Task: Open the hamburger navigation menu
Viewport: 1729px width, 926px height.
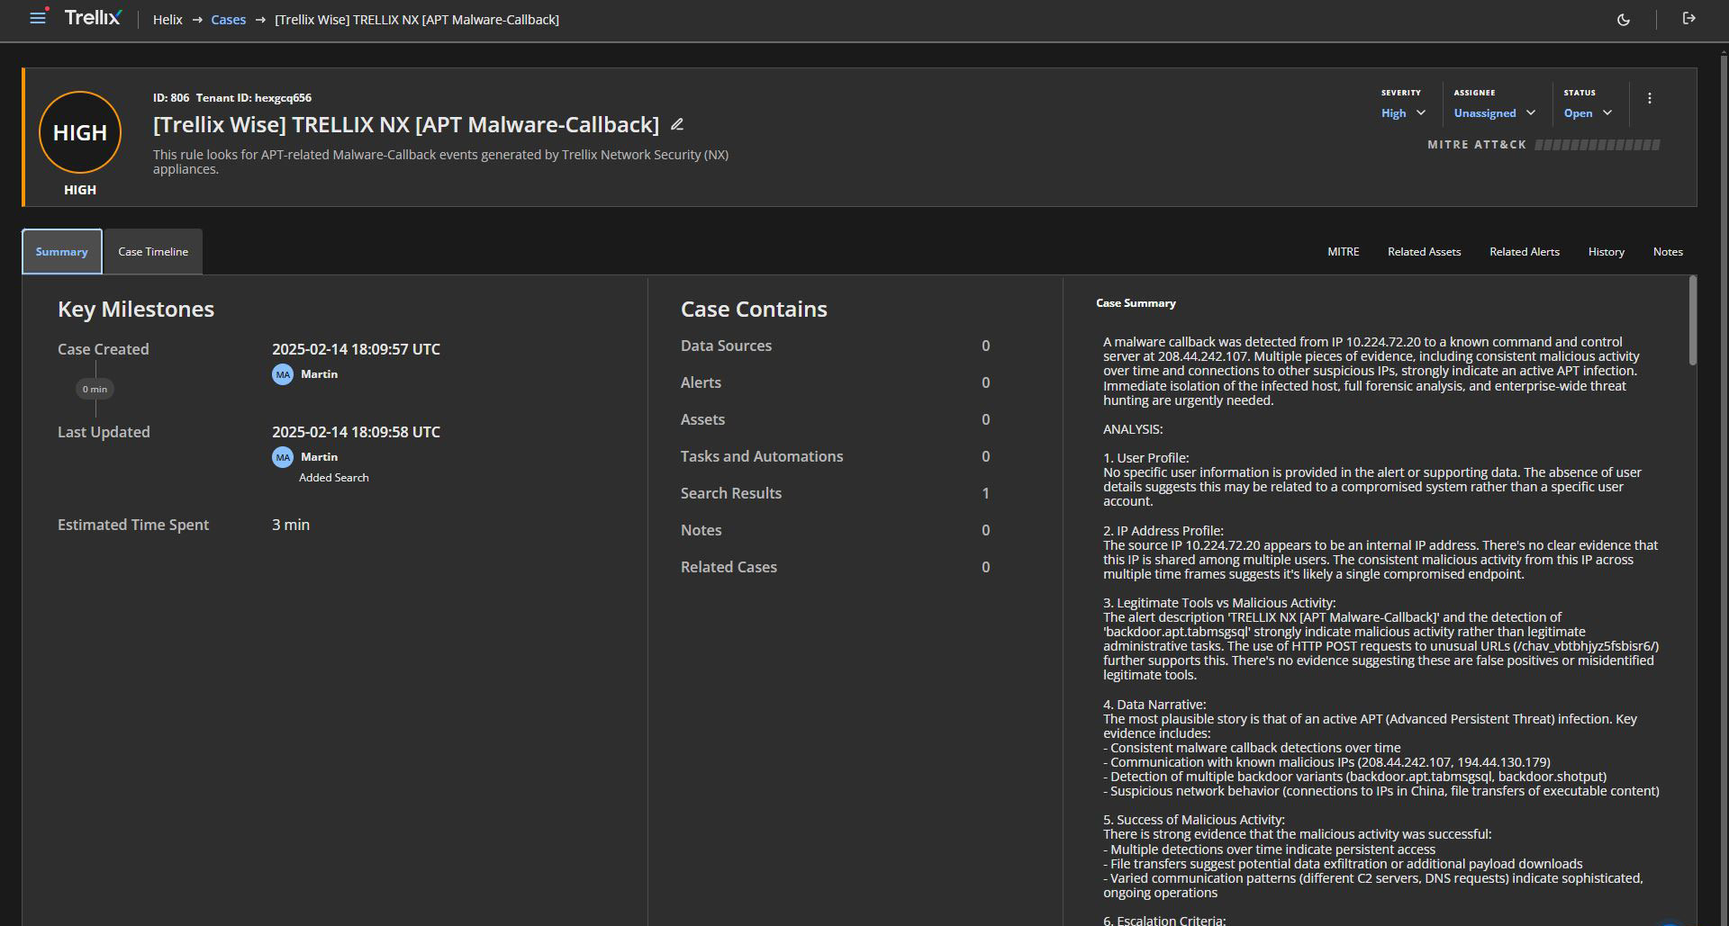Action: pos(37,18)
